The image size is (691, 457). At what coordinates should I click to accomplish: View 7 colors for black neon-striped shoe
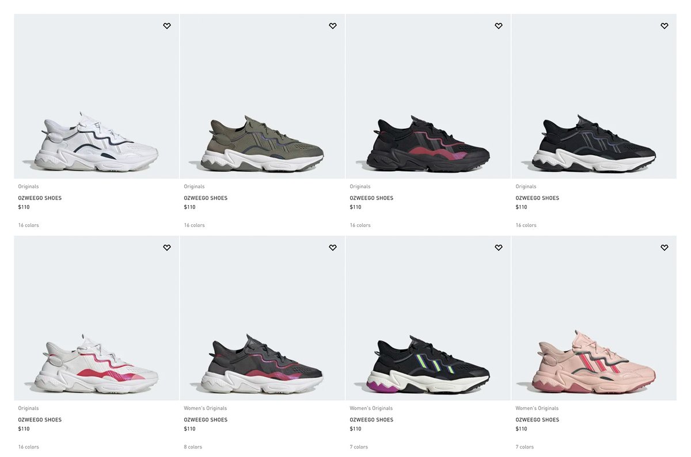(359, 447)
